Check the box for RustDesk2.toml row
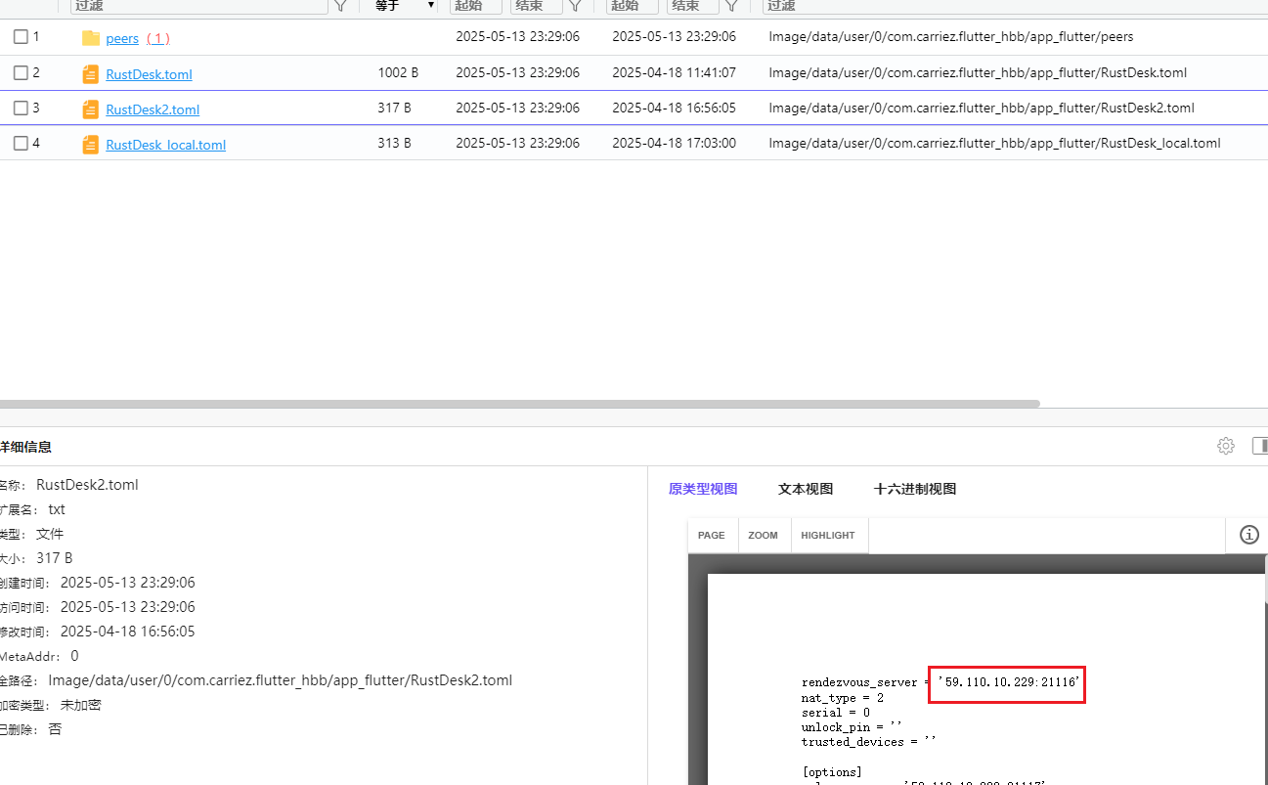This screenshot has height=785, width=1268. 21,108
